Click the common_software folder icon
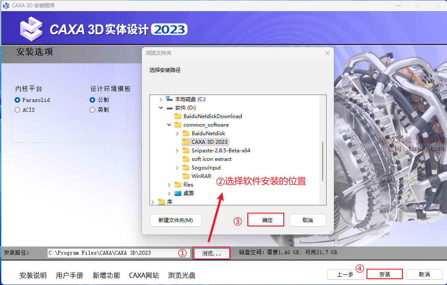 178,125
